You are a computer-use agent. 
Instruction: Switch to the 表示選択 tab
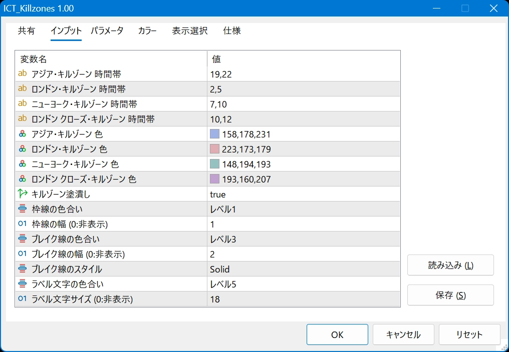click(189, 31)
